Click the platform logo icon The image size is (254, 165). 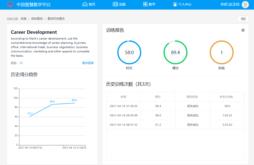click(x=10, y=4)
